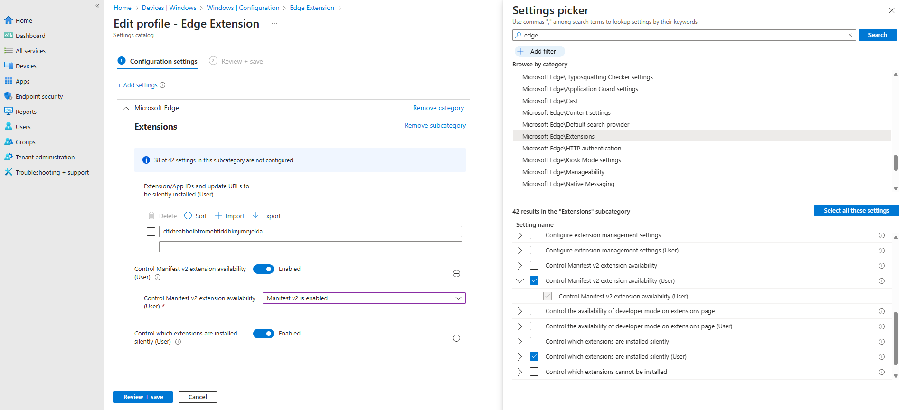Expand Control which extensions cannot be installed row

tap(520, 372)
